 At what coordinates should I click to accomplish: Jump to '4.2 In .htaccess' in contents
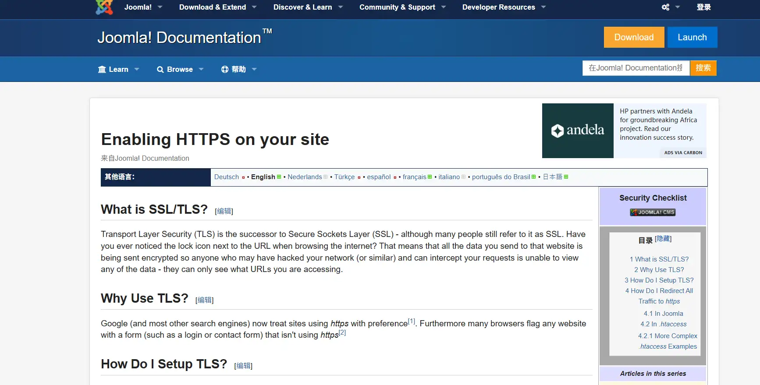[664, 324]
